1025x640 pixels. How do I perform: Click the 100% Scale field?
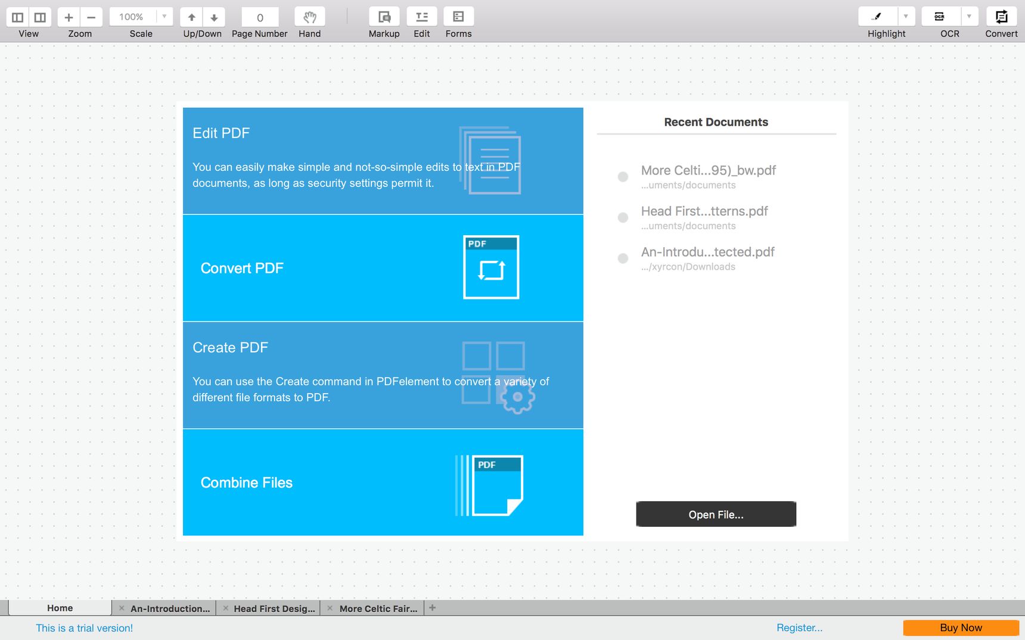pyautogui.click(x=132, y=17)
